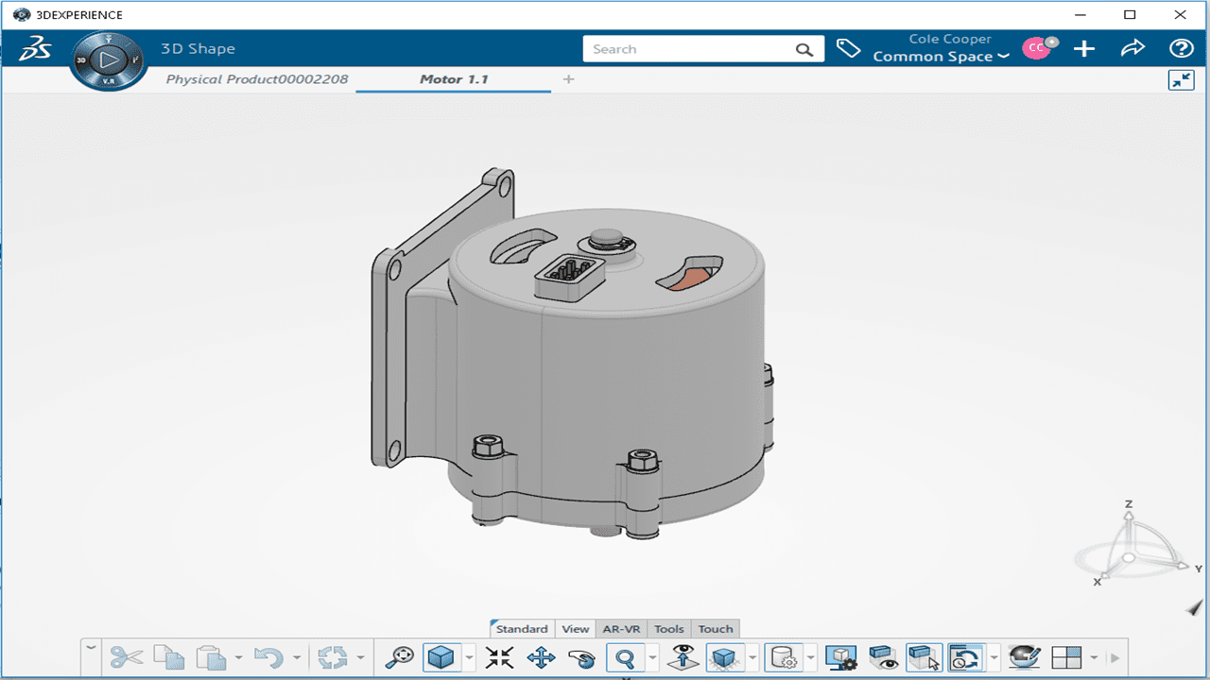The image size is (1210, 680).
Task: Toggle the zoom magnifier mode button
Action: [x=625, y=657]
